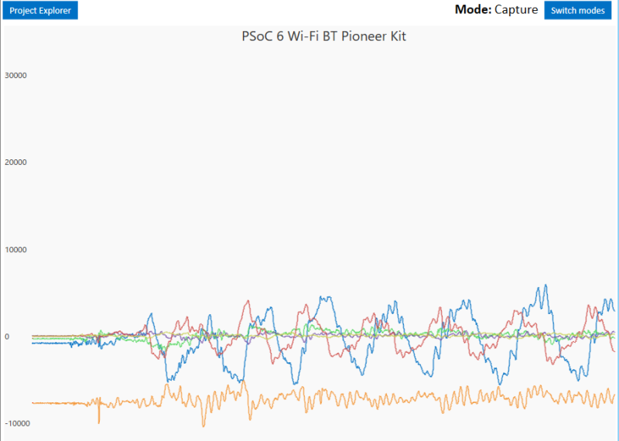Viewport: 619px width, 441px height.
Task: Open the Project Explorer
Action: pyautogui.click(x=39, y=11)
